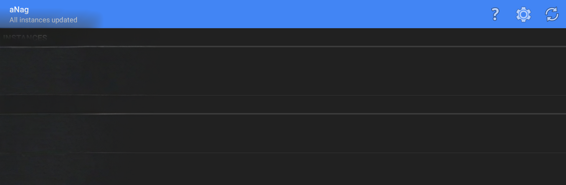This screenshot has width=566, height=185.
Task: Show aNag help documentation
Action: (495, 14)
